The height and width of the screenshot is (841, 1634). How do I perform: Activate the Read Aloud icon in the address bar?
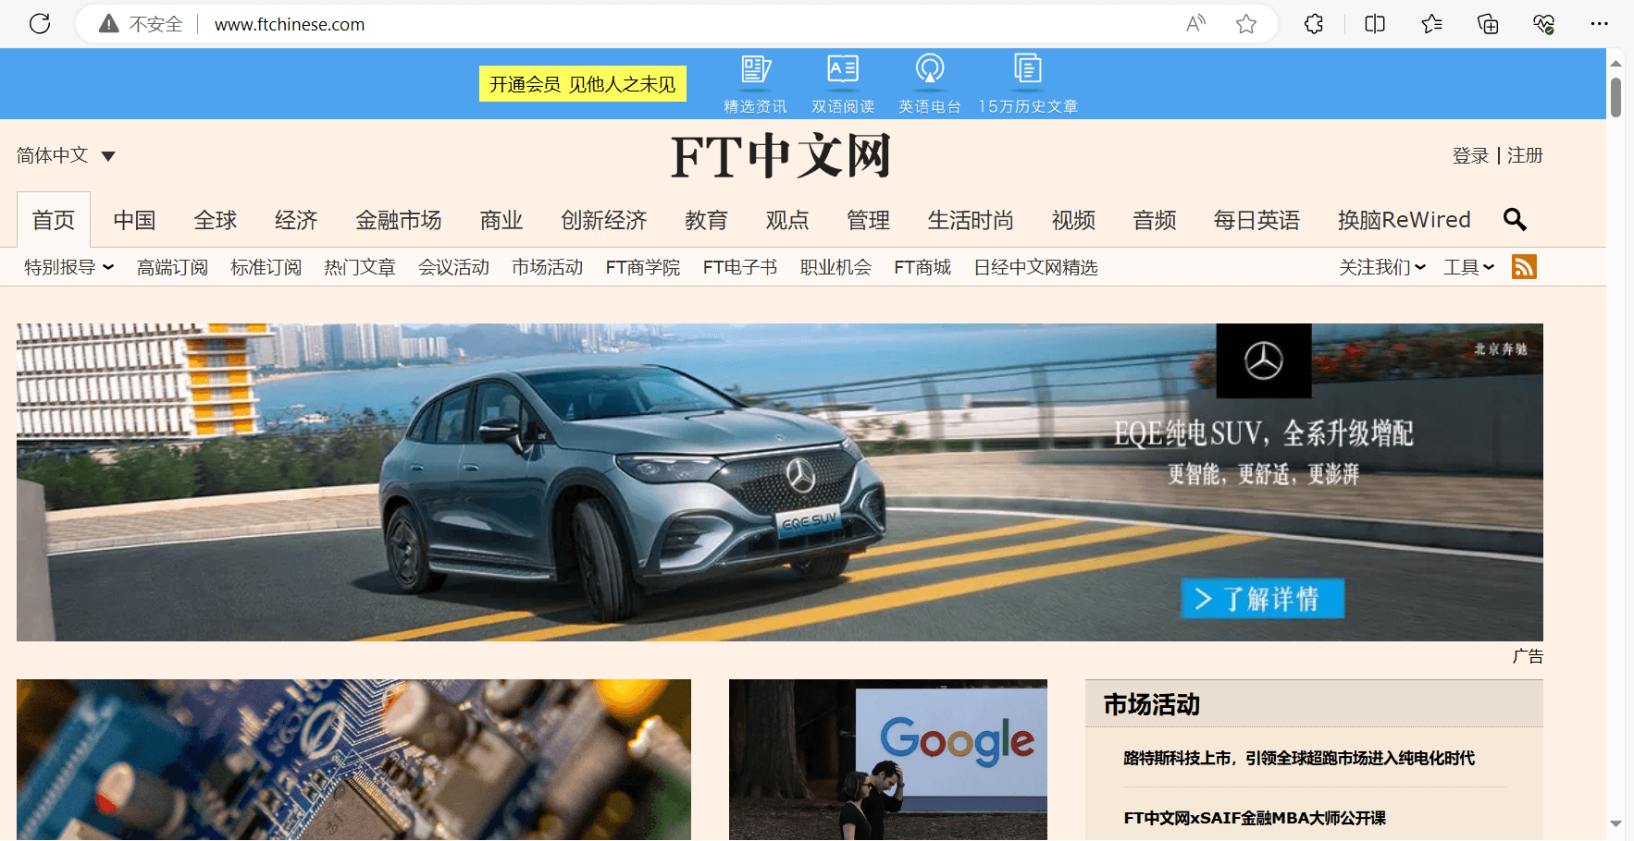tap(1196, 24)
